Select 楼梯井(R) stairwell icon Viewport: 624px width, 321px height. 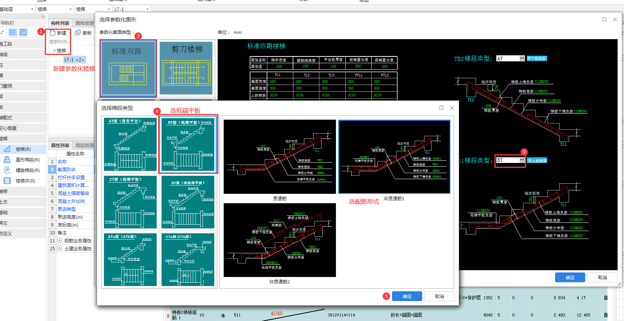(7, 181)
